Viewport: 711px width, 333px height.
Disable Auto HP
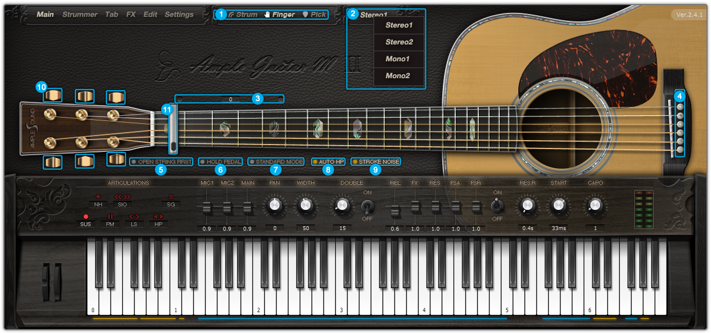coord(328,161)
